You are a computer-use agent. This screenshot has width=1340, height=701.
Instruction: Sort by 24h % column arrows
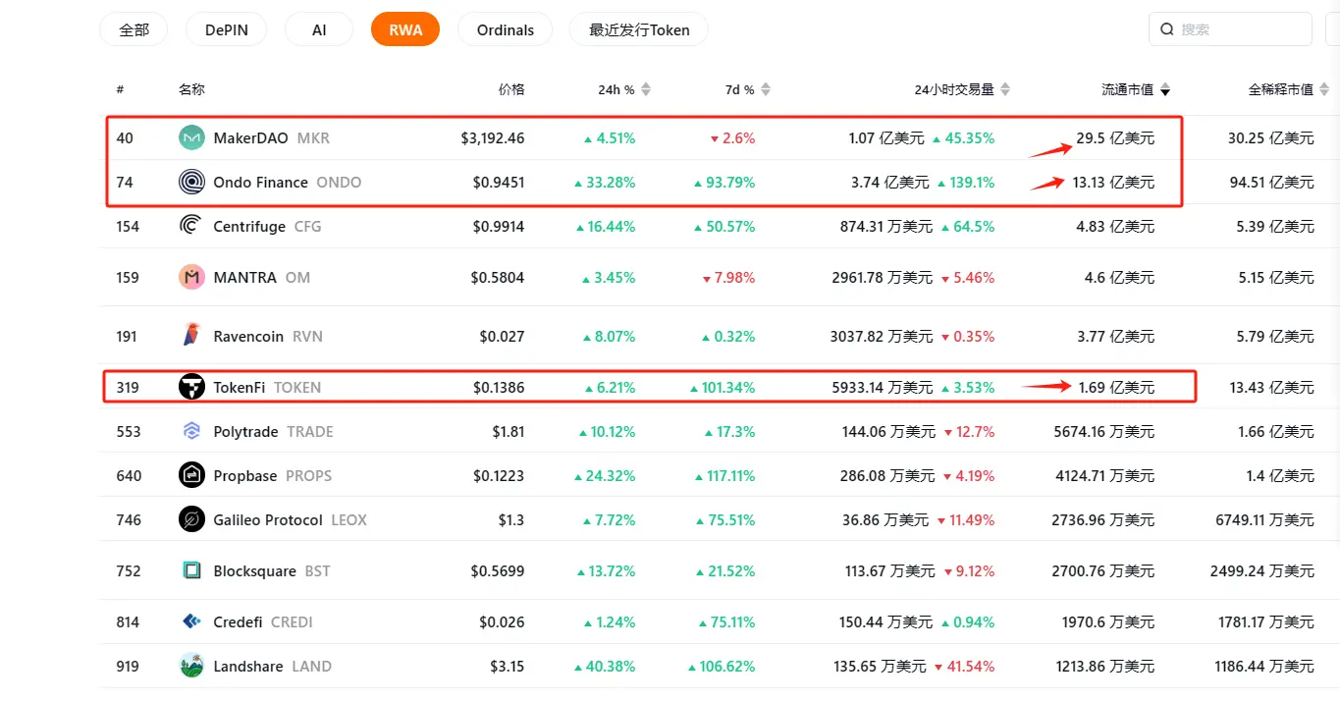(x=645, y=89)
